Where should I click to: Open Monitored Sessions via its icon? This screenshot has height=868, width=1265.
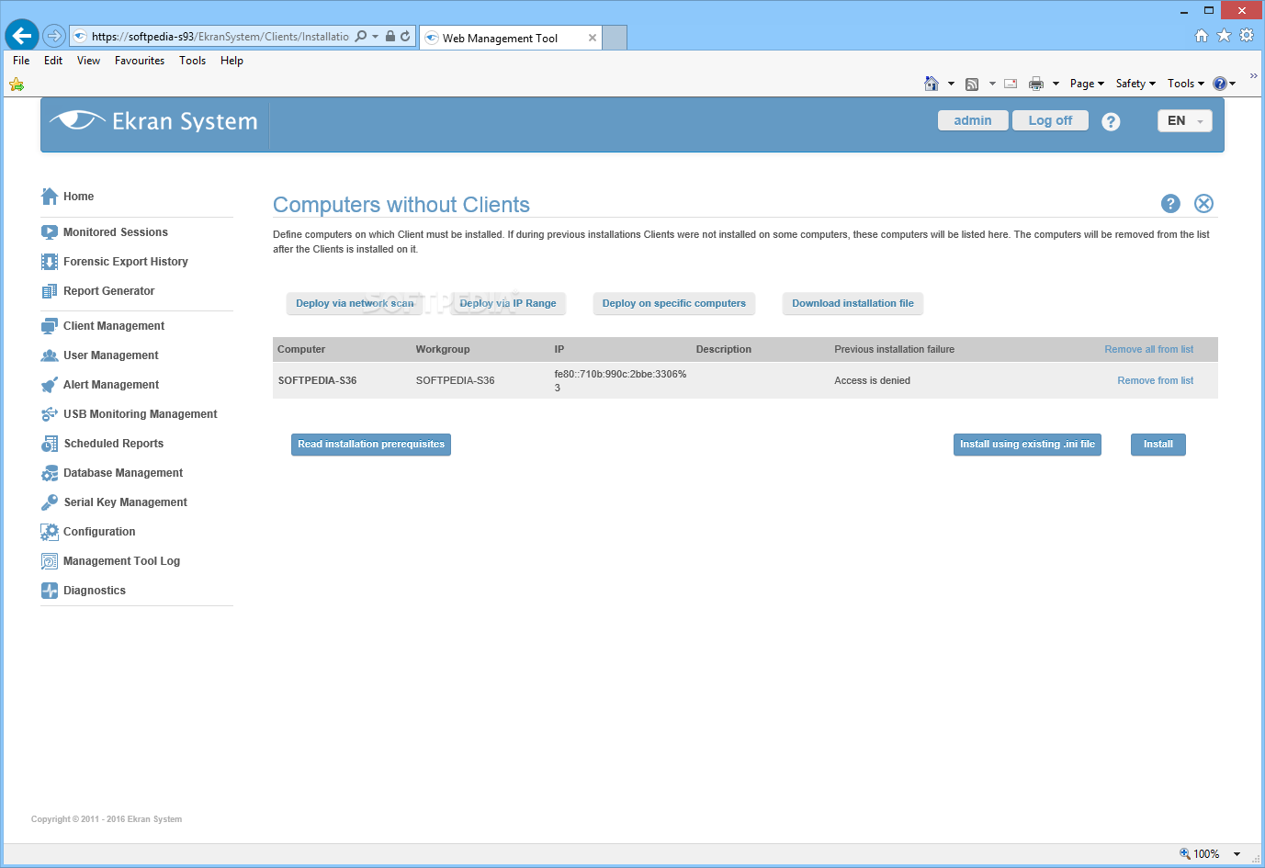tap(50, 232)
